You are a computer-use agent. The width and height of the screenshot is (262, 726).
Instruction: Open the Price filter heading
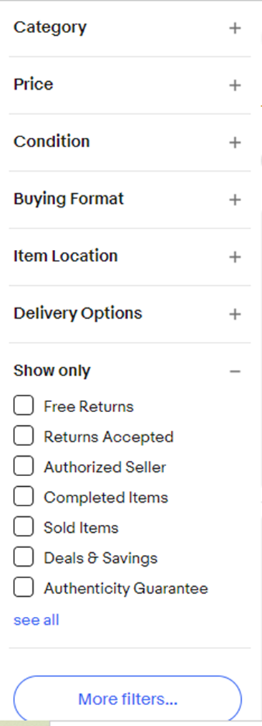[33, 84]
